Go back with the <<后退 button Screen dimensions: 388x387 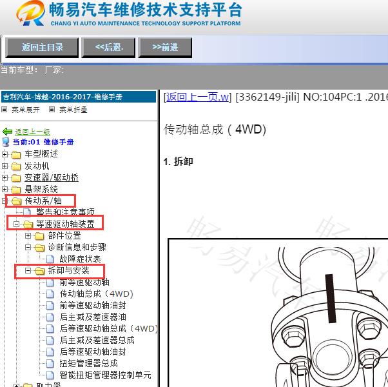108,48
